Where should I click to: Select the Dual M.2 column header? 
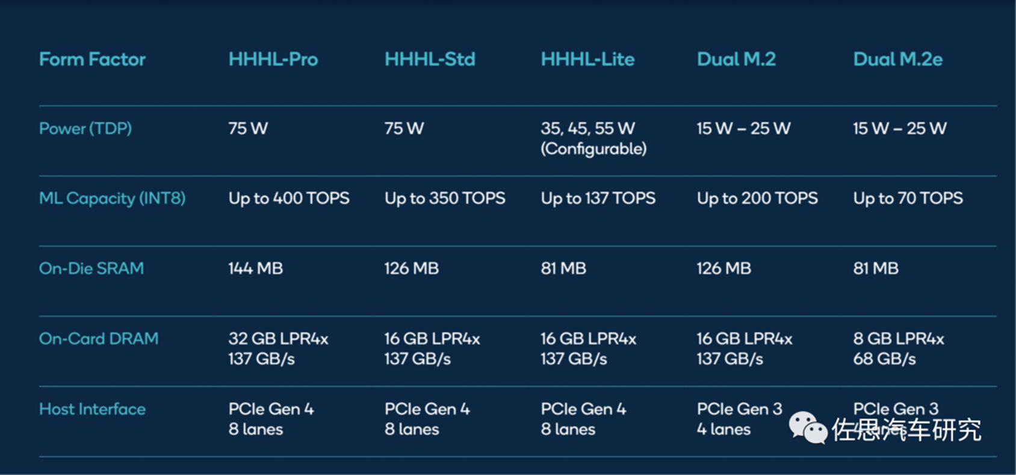pyautogui.click(x=736, y=60)
